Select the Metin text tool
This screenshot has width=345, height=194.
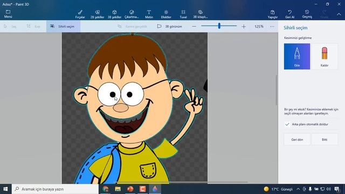[149, 14]
